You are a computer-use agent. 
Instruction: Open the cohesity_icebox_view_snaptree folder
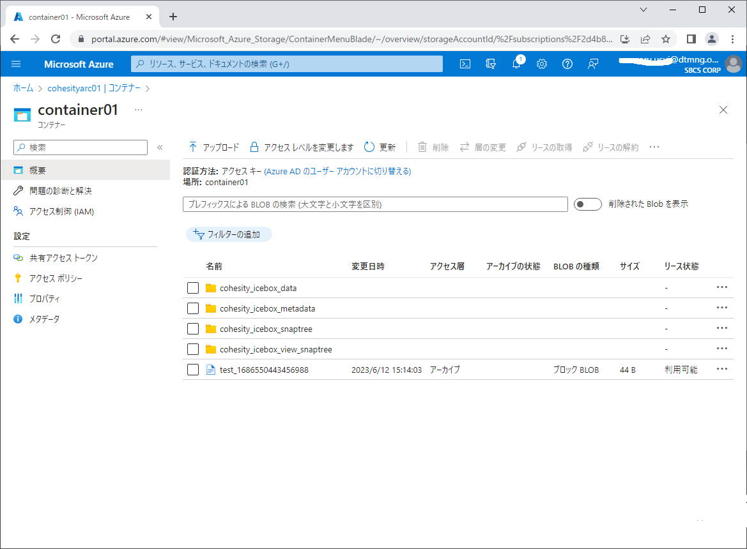276,350
